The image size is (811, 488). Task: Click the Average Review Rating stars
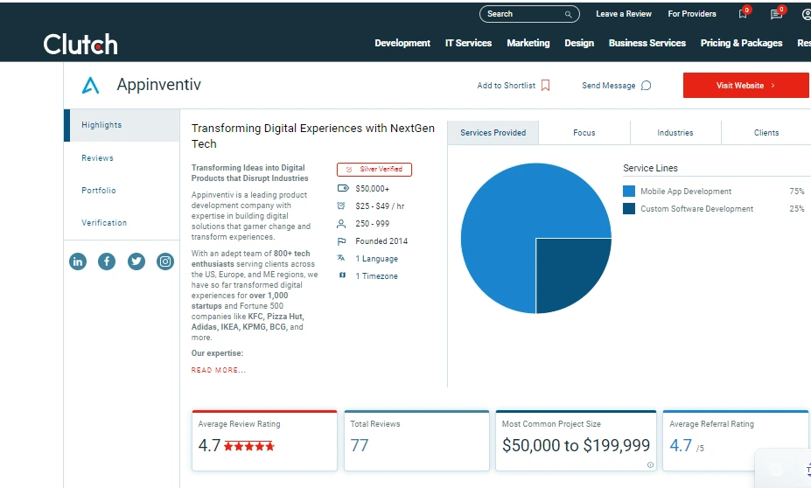pos(249,446)
